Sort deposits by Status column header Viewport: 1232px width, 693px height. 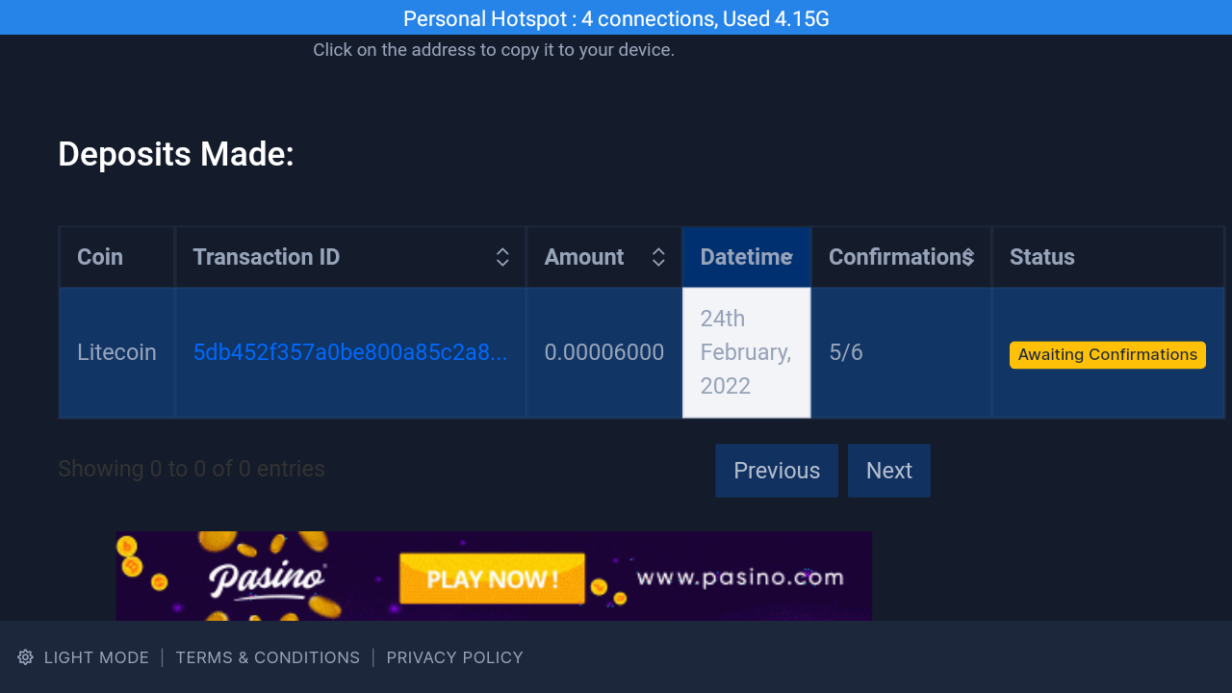[x=1042, y=257]
